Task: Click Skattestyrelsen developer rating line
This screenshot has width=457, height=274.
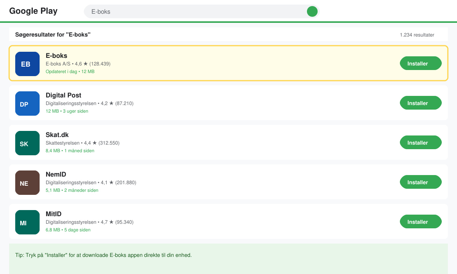Action: pyautogui.click(x=83, y=143)
